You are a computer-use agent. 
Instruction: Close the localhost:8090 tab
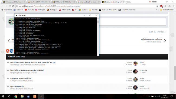pos(49,2)
